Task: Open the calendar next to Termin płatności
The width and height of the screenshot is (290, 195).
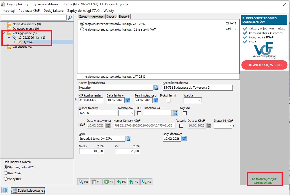Action: (156, 100)
